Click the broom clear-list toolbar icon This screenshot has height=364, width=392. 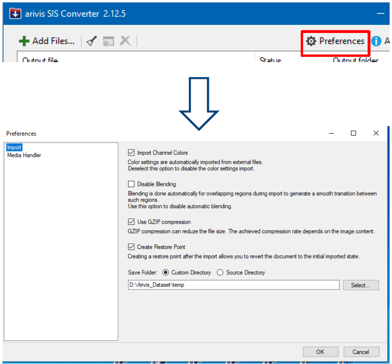(91, 41)
